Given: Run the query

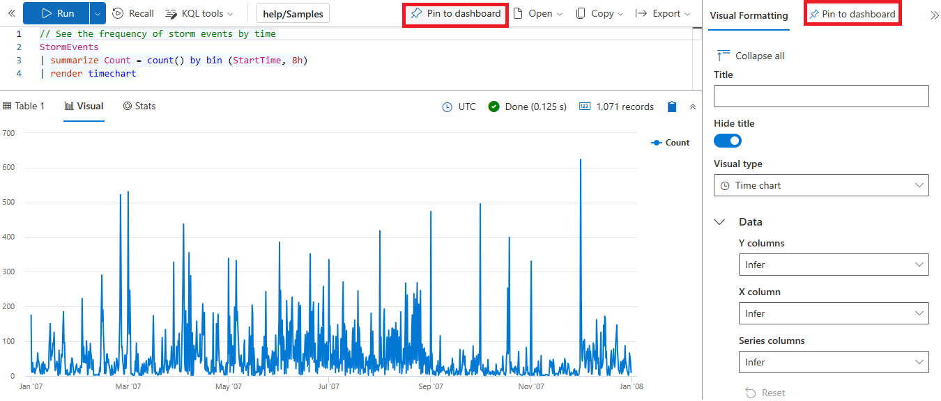Looking at the screenshot, I should coord(56,13).
